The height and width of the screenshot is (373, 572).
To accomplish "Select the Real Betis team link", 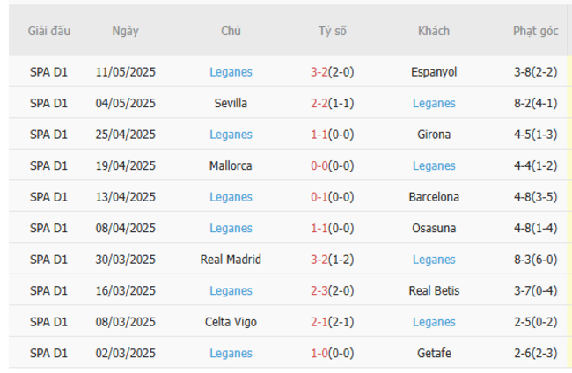I will click(x=434, y=290).
